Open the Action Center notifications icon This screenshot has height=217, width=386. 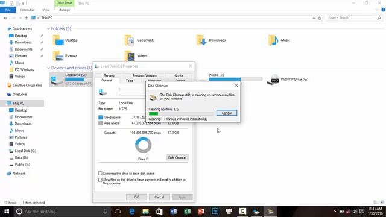pos(362,212)
